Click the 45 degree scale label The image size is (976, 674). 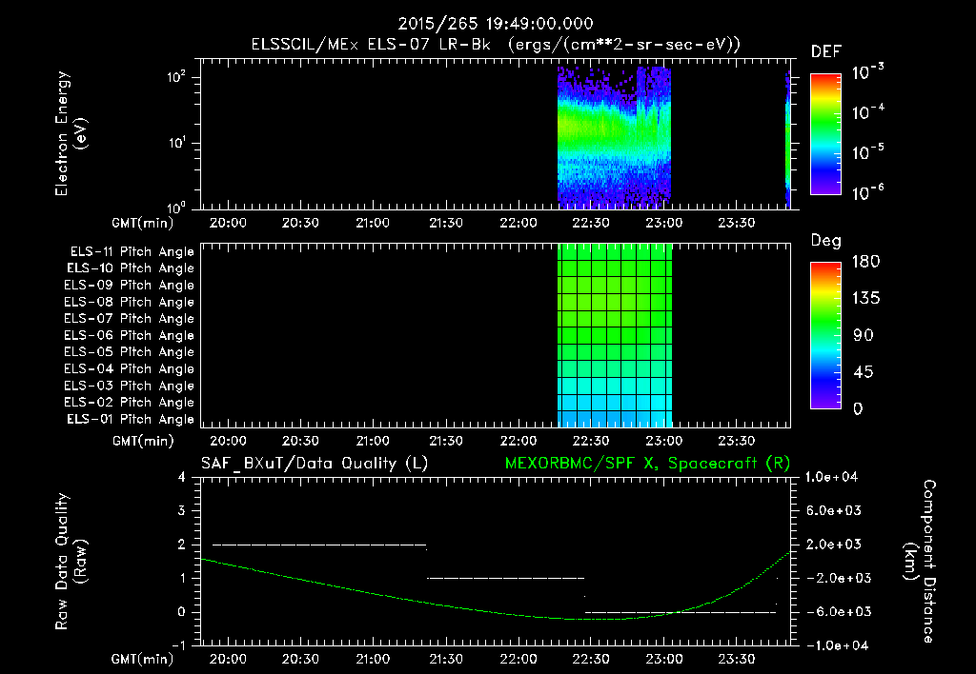[x=863, y=372]
